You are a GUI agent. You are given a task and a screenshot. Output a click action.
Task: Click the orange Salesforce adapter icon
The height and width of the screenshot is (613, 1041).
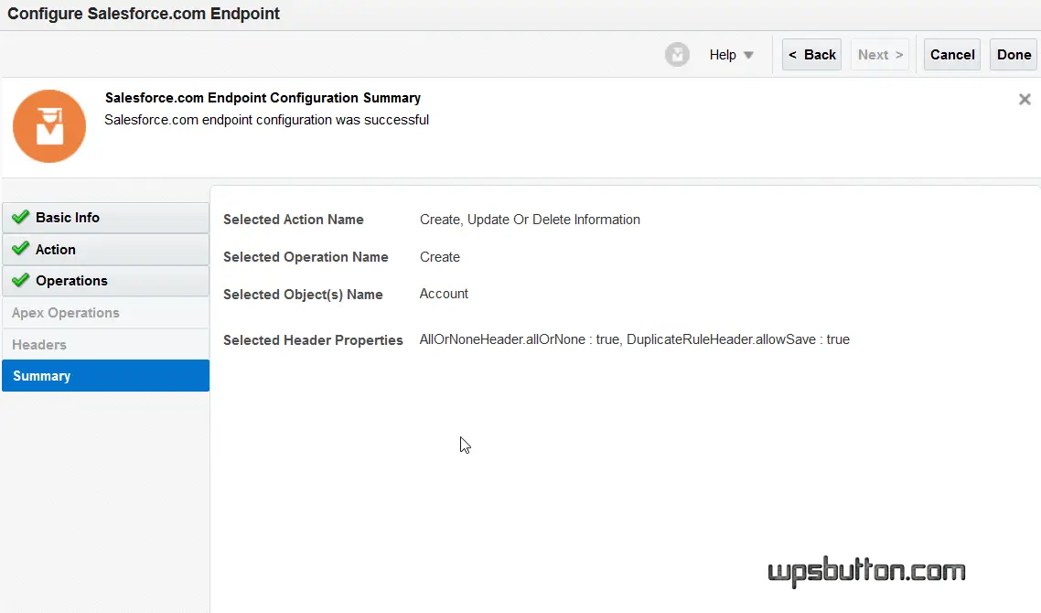tap(49, 126)
